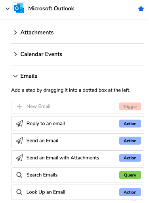The width and height of the screenshot is (149, 203).
Task: Select the Look Up an Email step label
Action: (x=46, y=192)
